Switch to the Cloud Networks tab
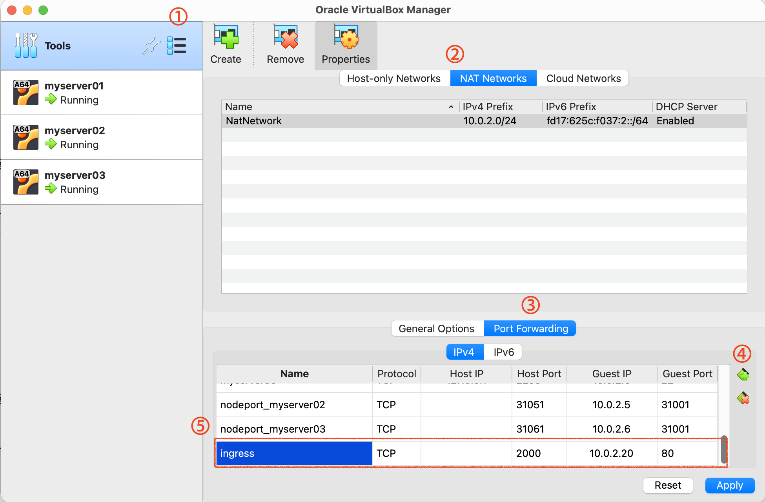 pos(583,78)
